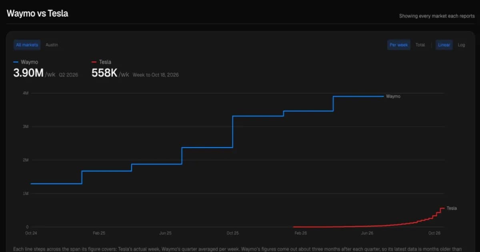Click the Waymo vs Tesla heading
This screenshot has width=480, height=252.
click(38, 13)
